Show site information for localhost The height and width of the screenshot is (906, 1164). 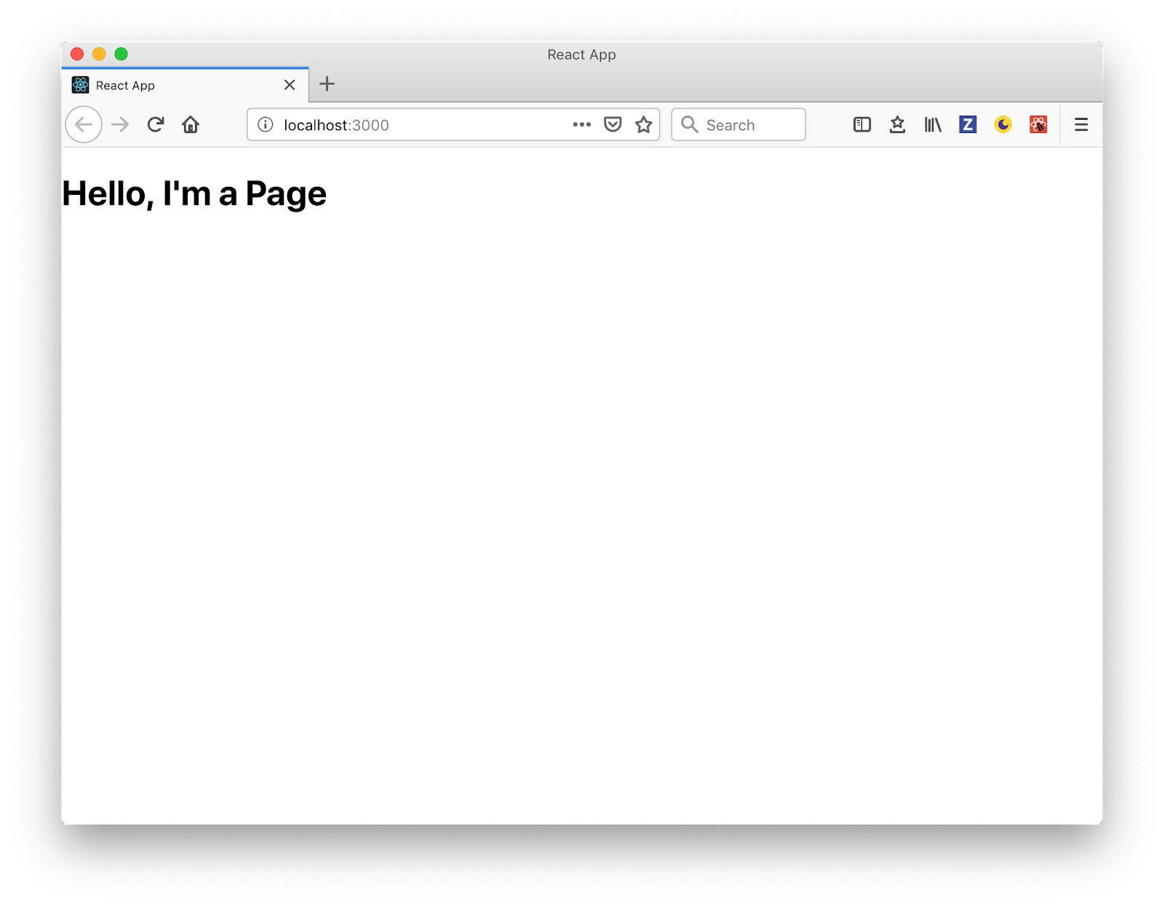(x=266, y=125)
